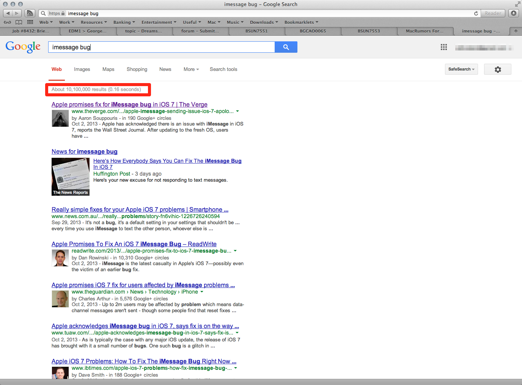The width and height of the screenshot is (522, 385).
Task: Reload the page with the refresh icon
Action: [476, 13]
